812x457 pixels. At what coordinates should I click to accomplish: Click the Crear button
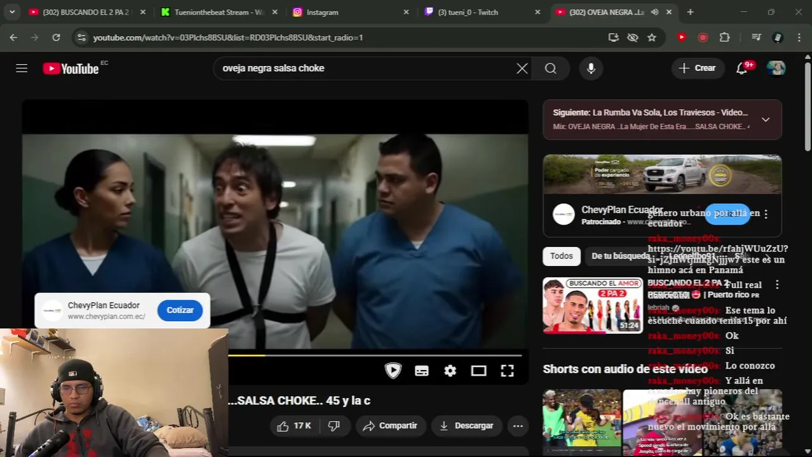click(698, 69)
